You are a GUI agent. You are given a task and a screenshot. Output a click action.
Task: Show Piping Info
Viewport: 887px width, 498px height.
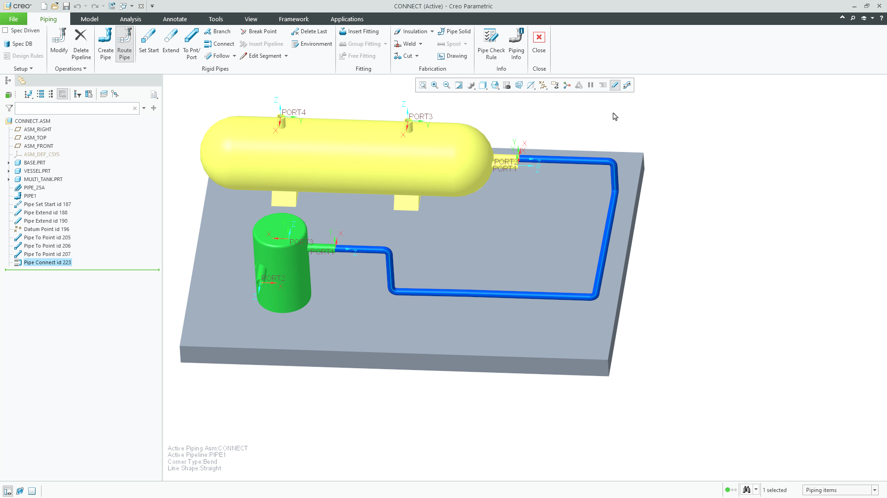click(x=516, y=44)
